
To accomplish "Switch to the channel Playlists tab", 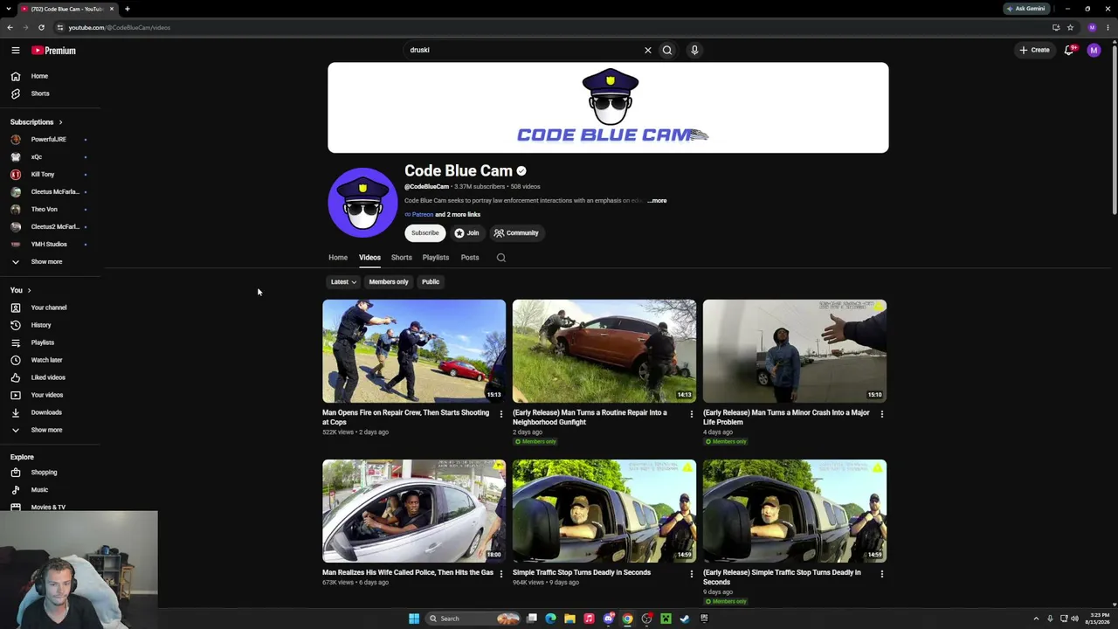I will pos(436,258).
